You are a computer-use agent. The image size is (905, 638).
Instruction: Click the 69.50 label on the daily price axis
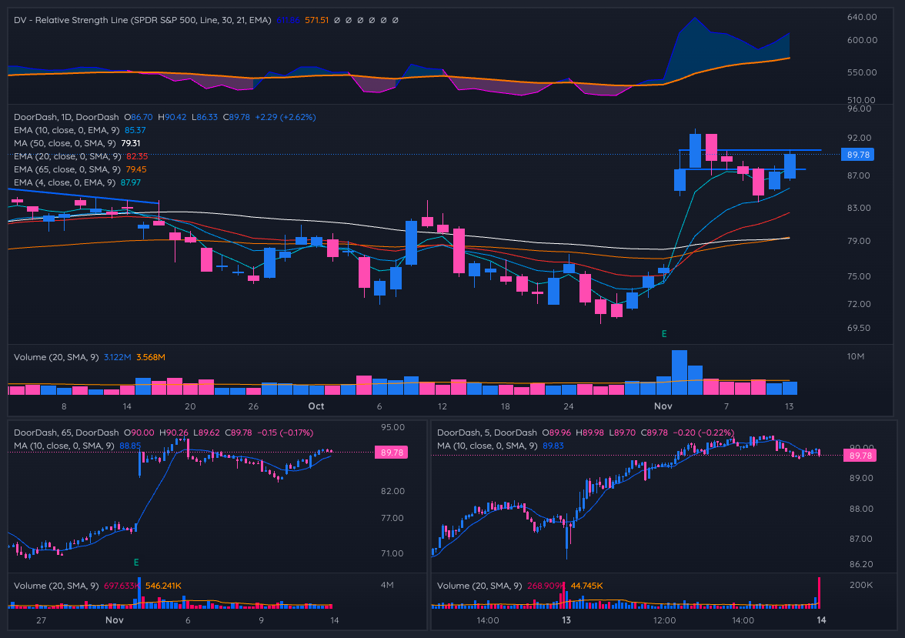859,328
